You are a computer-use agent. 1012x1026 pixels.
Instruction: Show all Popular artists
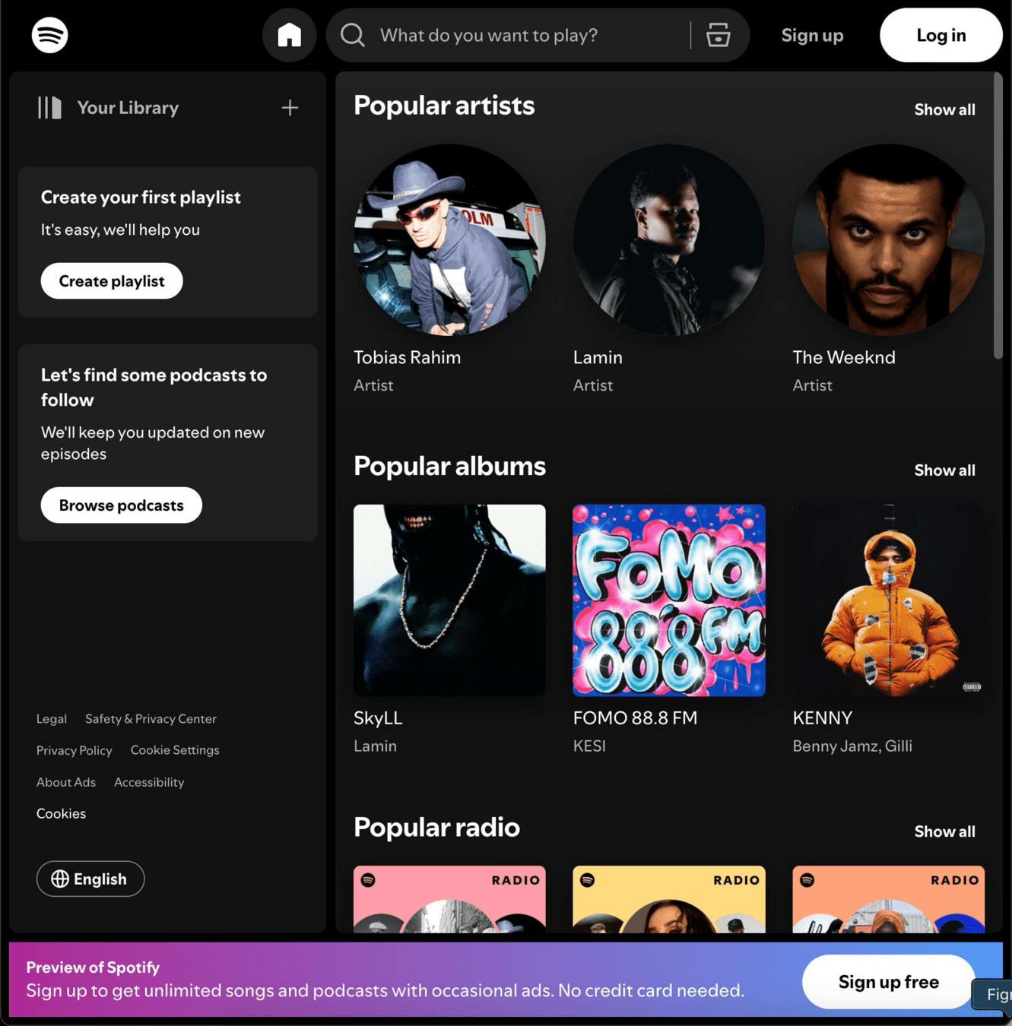(x=944, y=109)
